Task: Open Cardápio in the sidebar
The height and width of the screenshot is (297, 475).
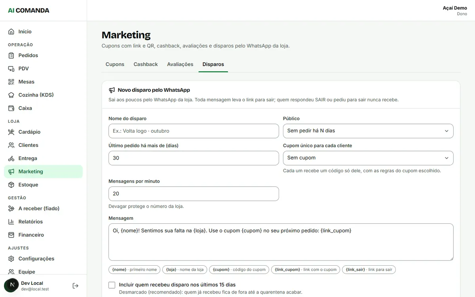Action: (43, 132)
